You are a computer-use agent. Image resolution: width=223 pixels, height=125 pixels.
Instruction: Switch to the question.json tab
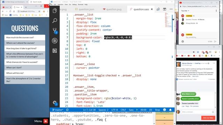coord(85,9)
